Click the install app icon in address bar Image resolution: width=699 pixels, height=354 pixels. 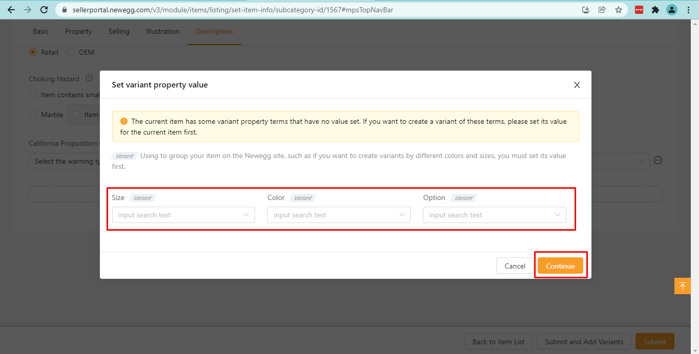pos(586,10)
